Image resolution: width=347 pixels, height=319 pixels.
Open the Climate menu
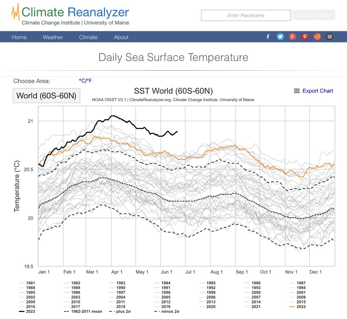[88, 37]
